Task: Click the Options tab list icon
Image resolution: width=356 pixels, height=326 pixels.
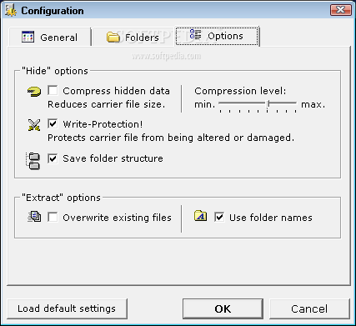Action: click(195, 34)
